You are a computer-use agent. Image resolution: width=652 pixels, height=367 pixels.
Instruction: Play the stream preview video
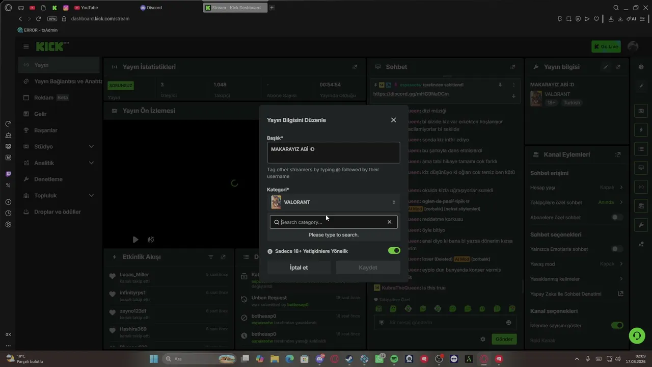point(135,240)
